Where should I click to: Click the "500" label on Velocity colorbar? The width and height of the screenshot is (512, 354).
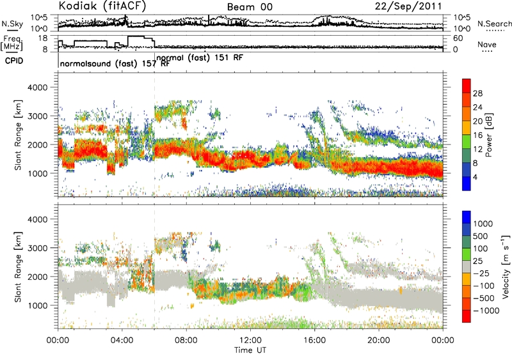pyautogui.click(x=481, y=236)
